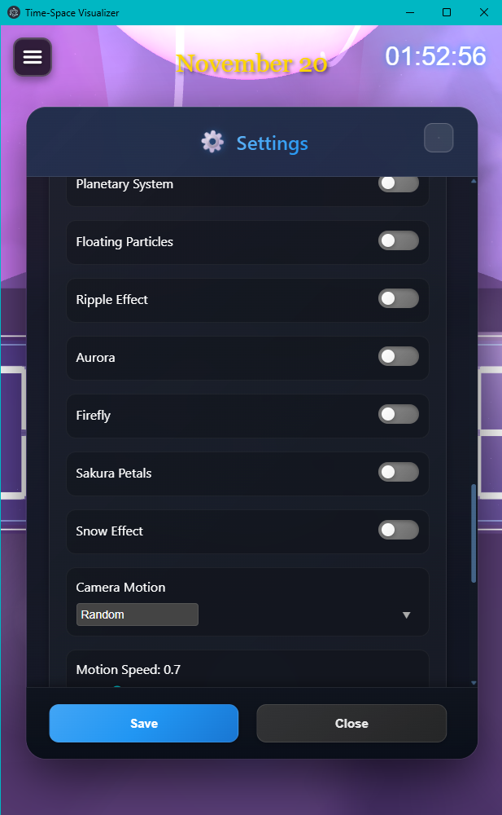Enable the Aurora toggle

click(399, 356)
